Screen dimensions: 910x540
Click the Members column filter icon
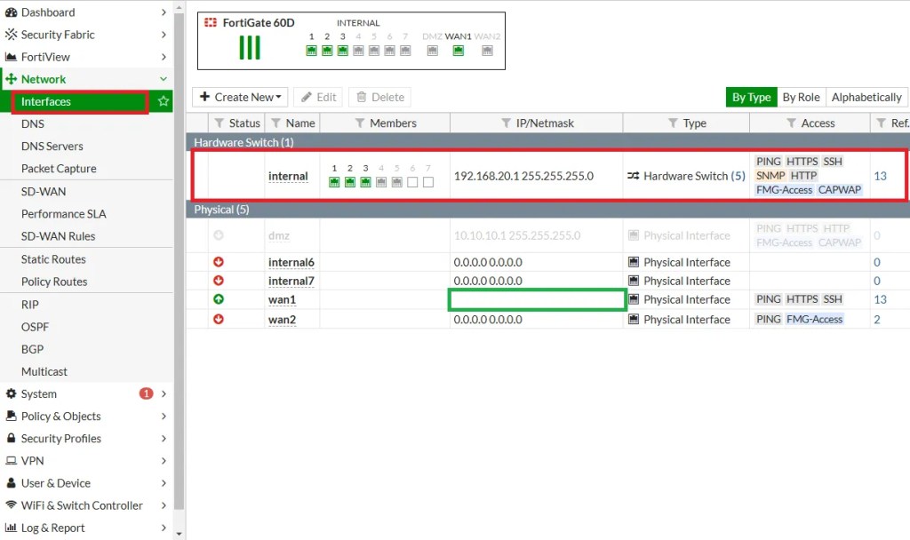point(360,123)
